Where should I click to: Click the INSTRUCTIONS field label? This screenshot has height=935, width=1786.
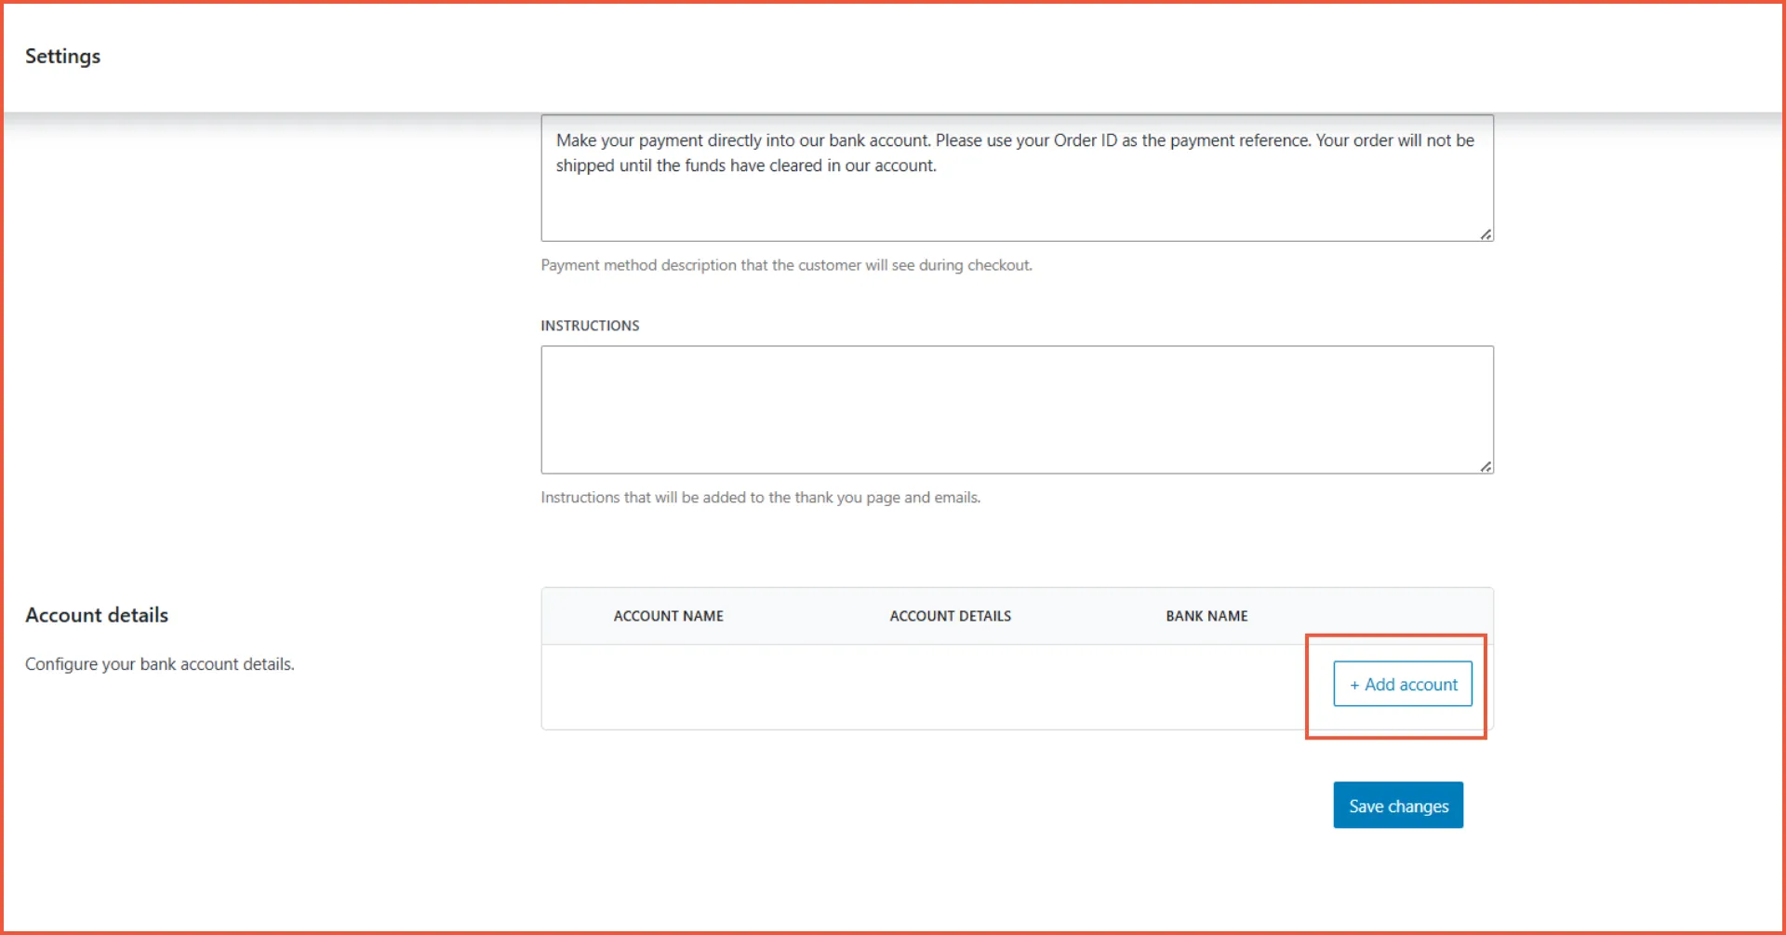(x=590, y=325)
